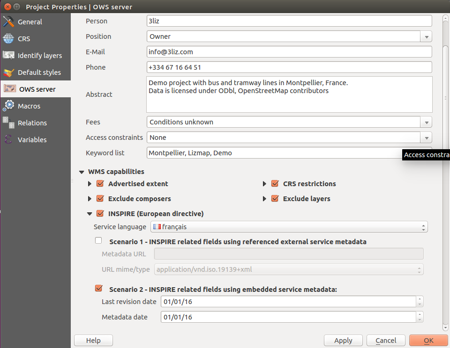Image resolution: width=450 pixels, height=348 pixels.
Task: Confirm with the OK button
Action: (x=428, y=340)
